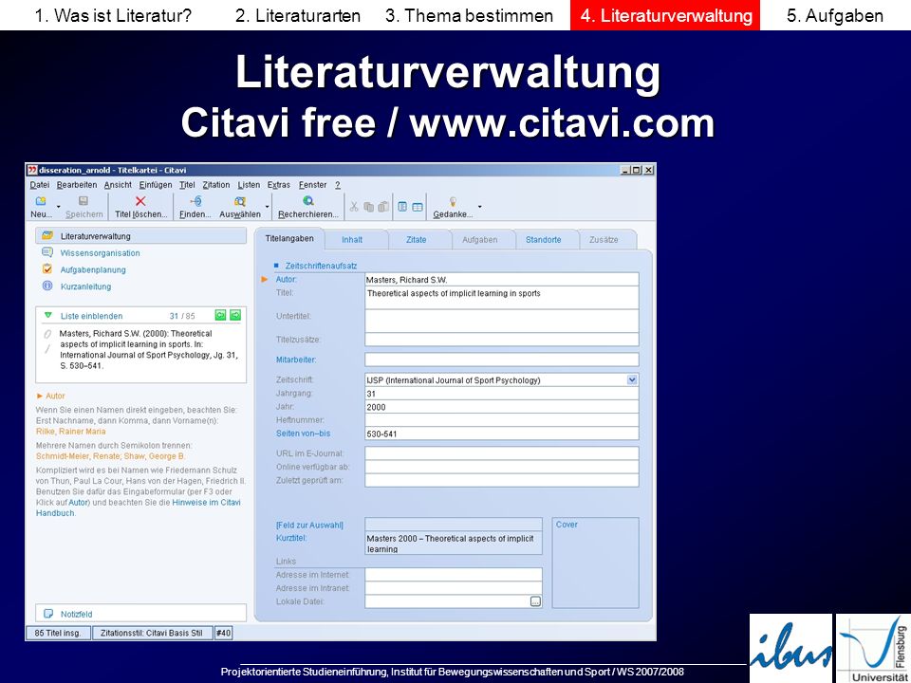Click the folder icon beside sidebar Literaturverwaltung

47,236
